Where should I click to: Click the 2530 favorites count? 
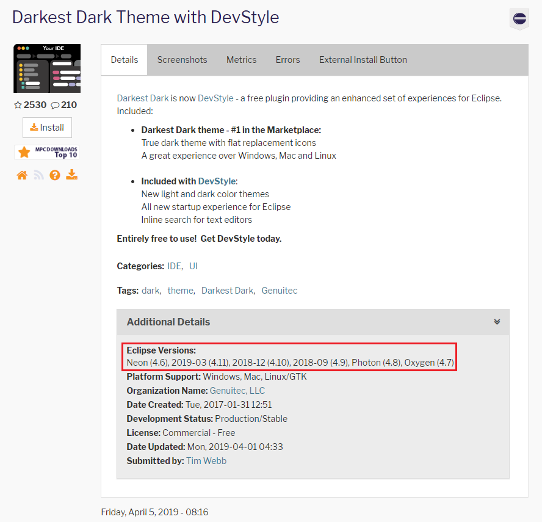tap(35, 105)
